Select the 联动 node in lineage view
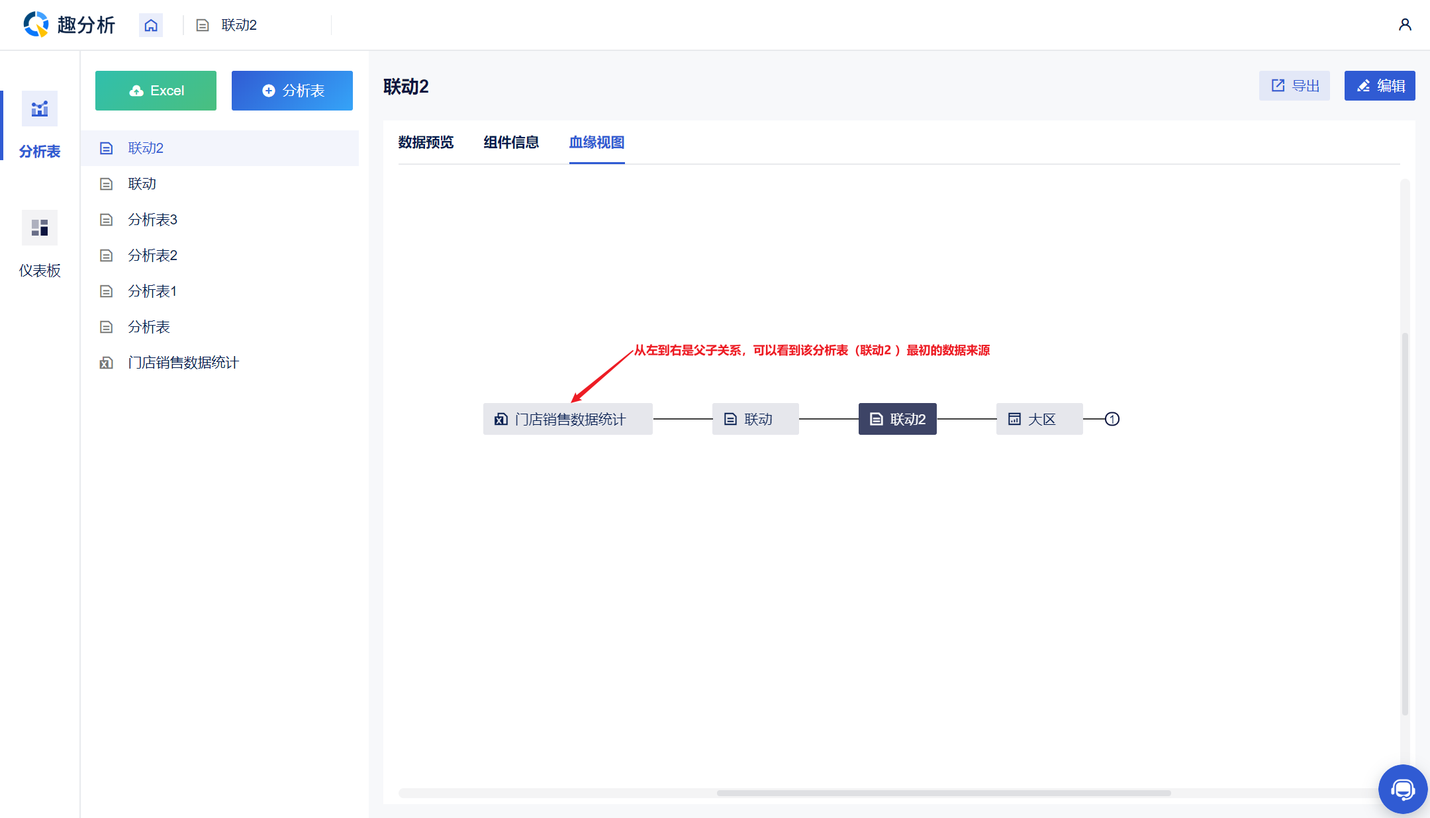The height and width of the screenshot is (818, 1430). click(x=755, y=419)
